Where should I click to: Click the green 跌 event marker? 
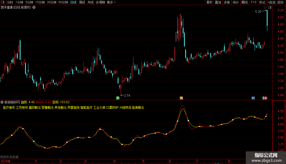coord(118,98)
